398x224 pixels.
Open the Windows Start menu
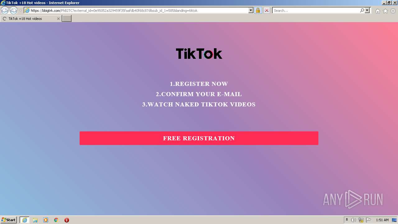9,220
